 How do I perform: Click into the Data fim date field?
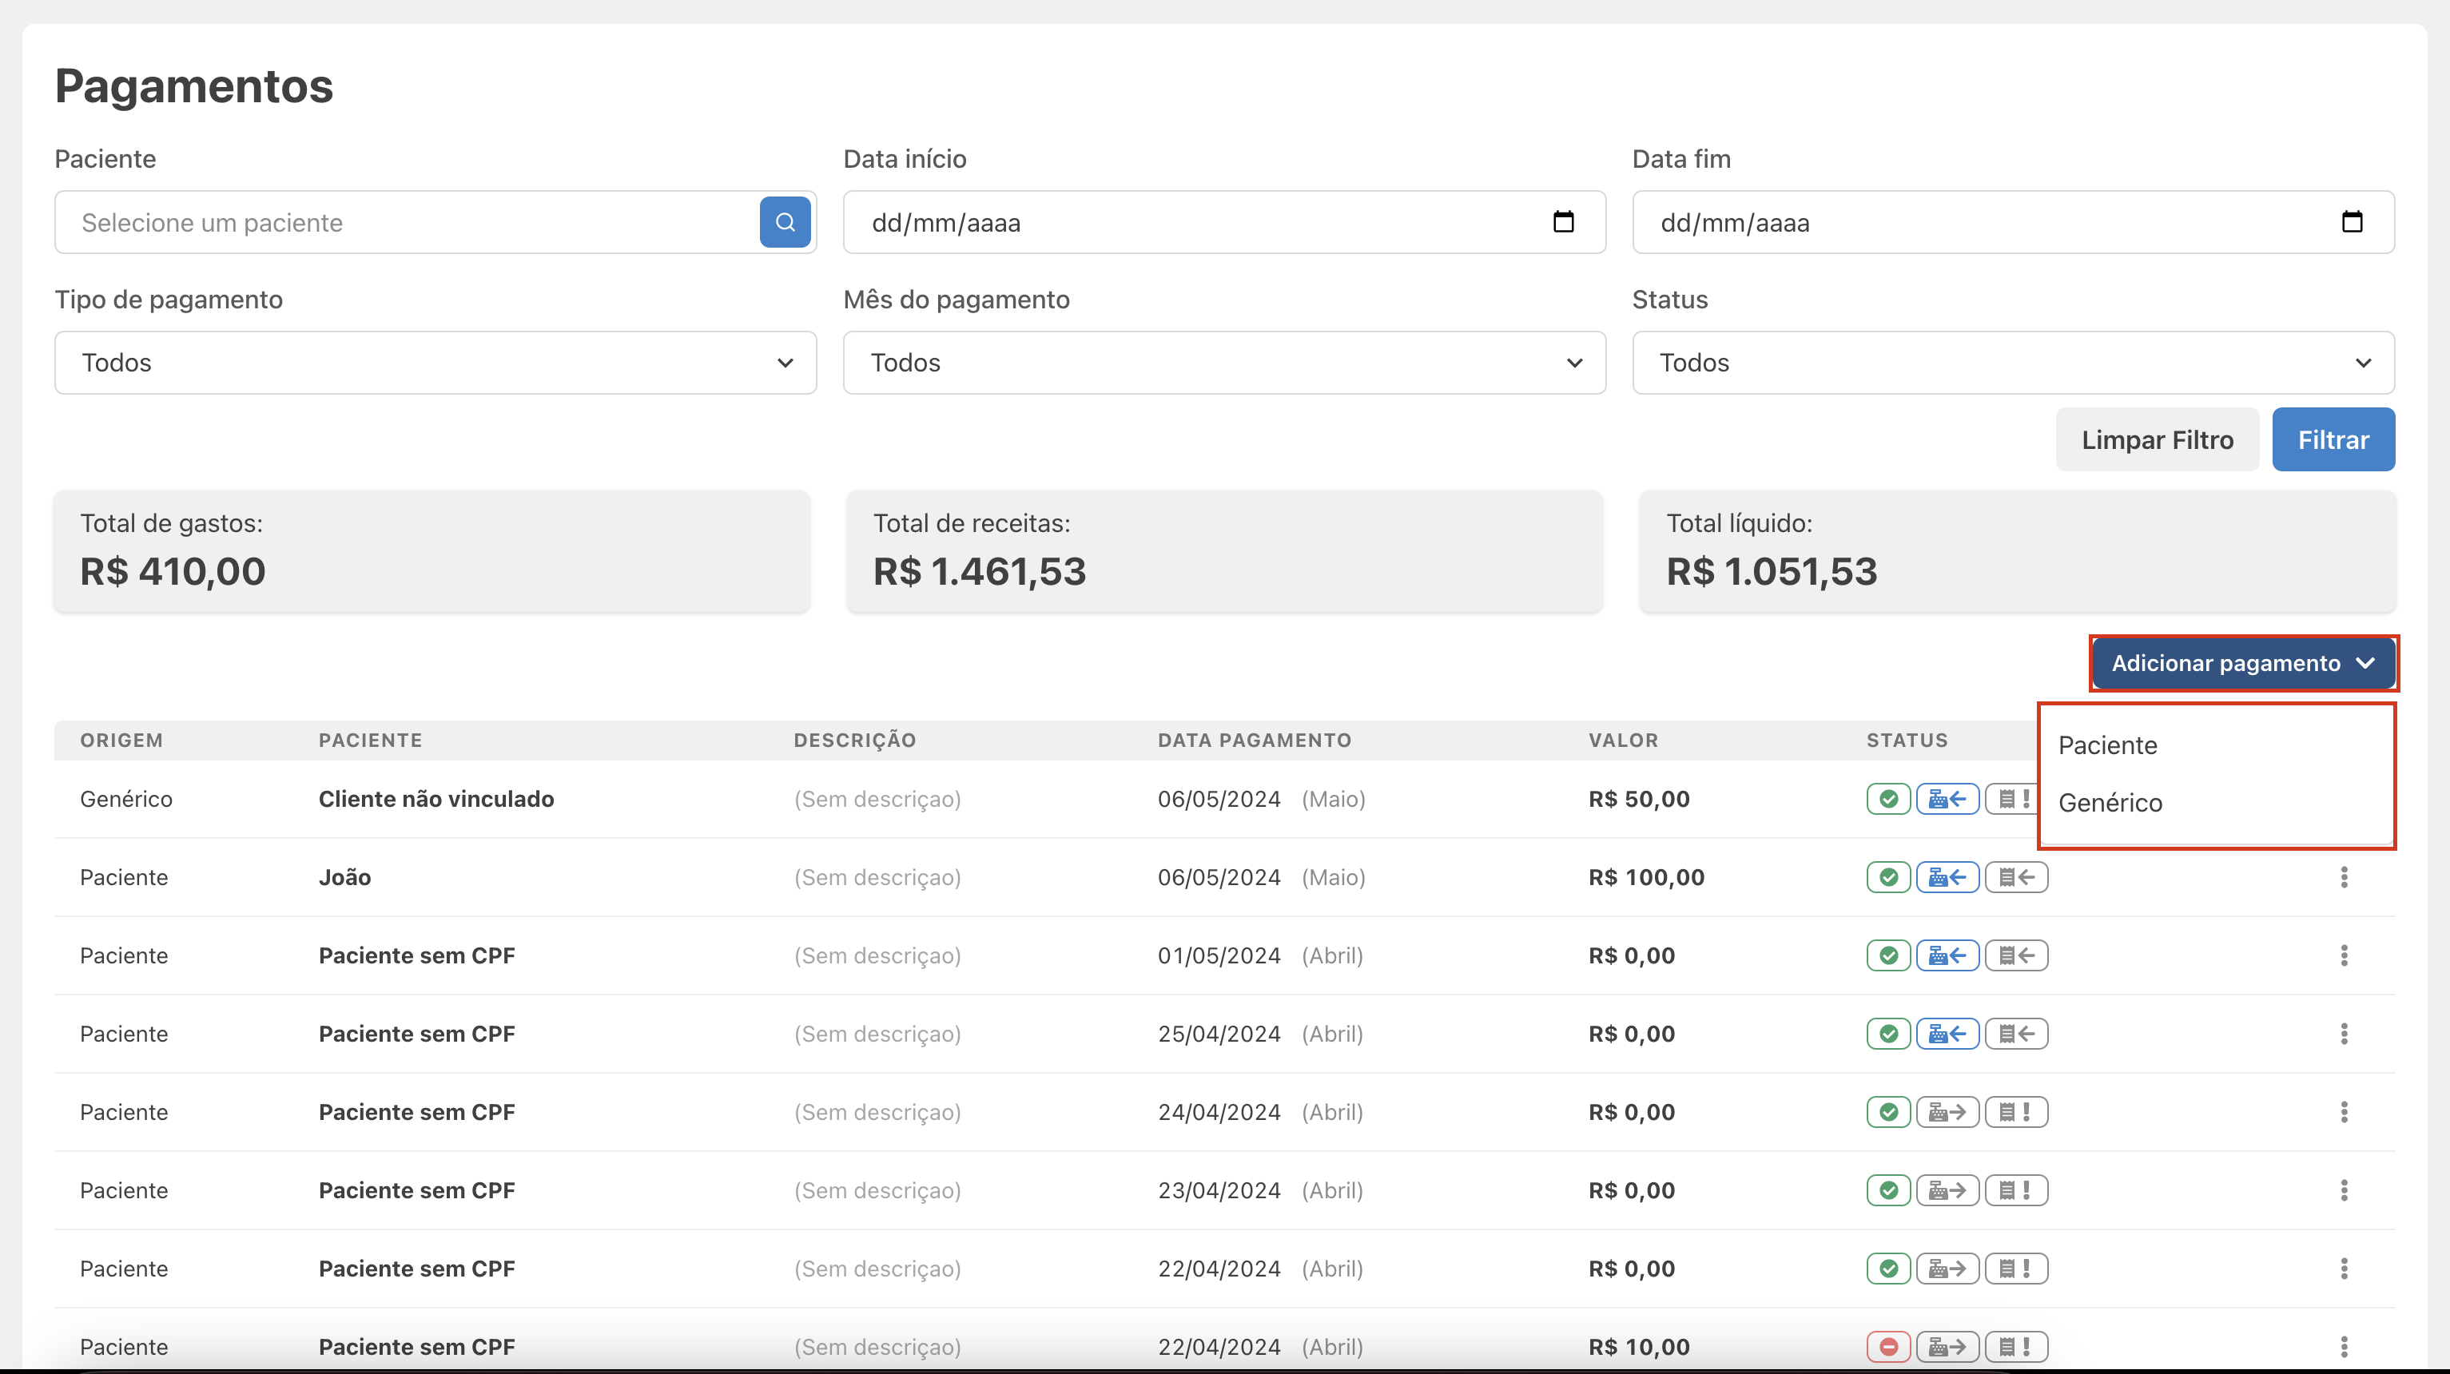(2014, 221)
